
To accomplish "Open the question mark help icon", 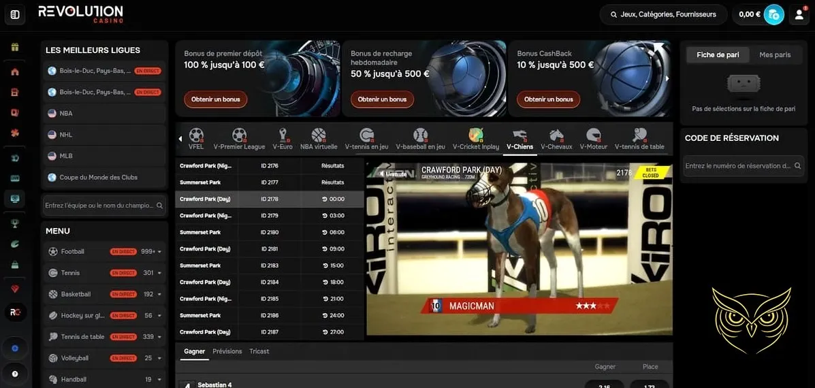I will click(15, 374).
